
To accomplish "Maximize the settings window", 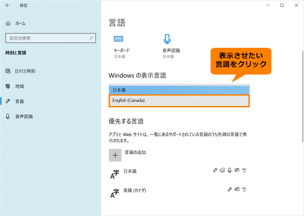I will click(282, 5).
